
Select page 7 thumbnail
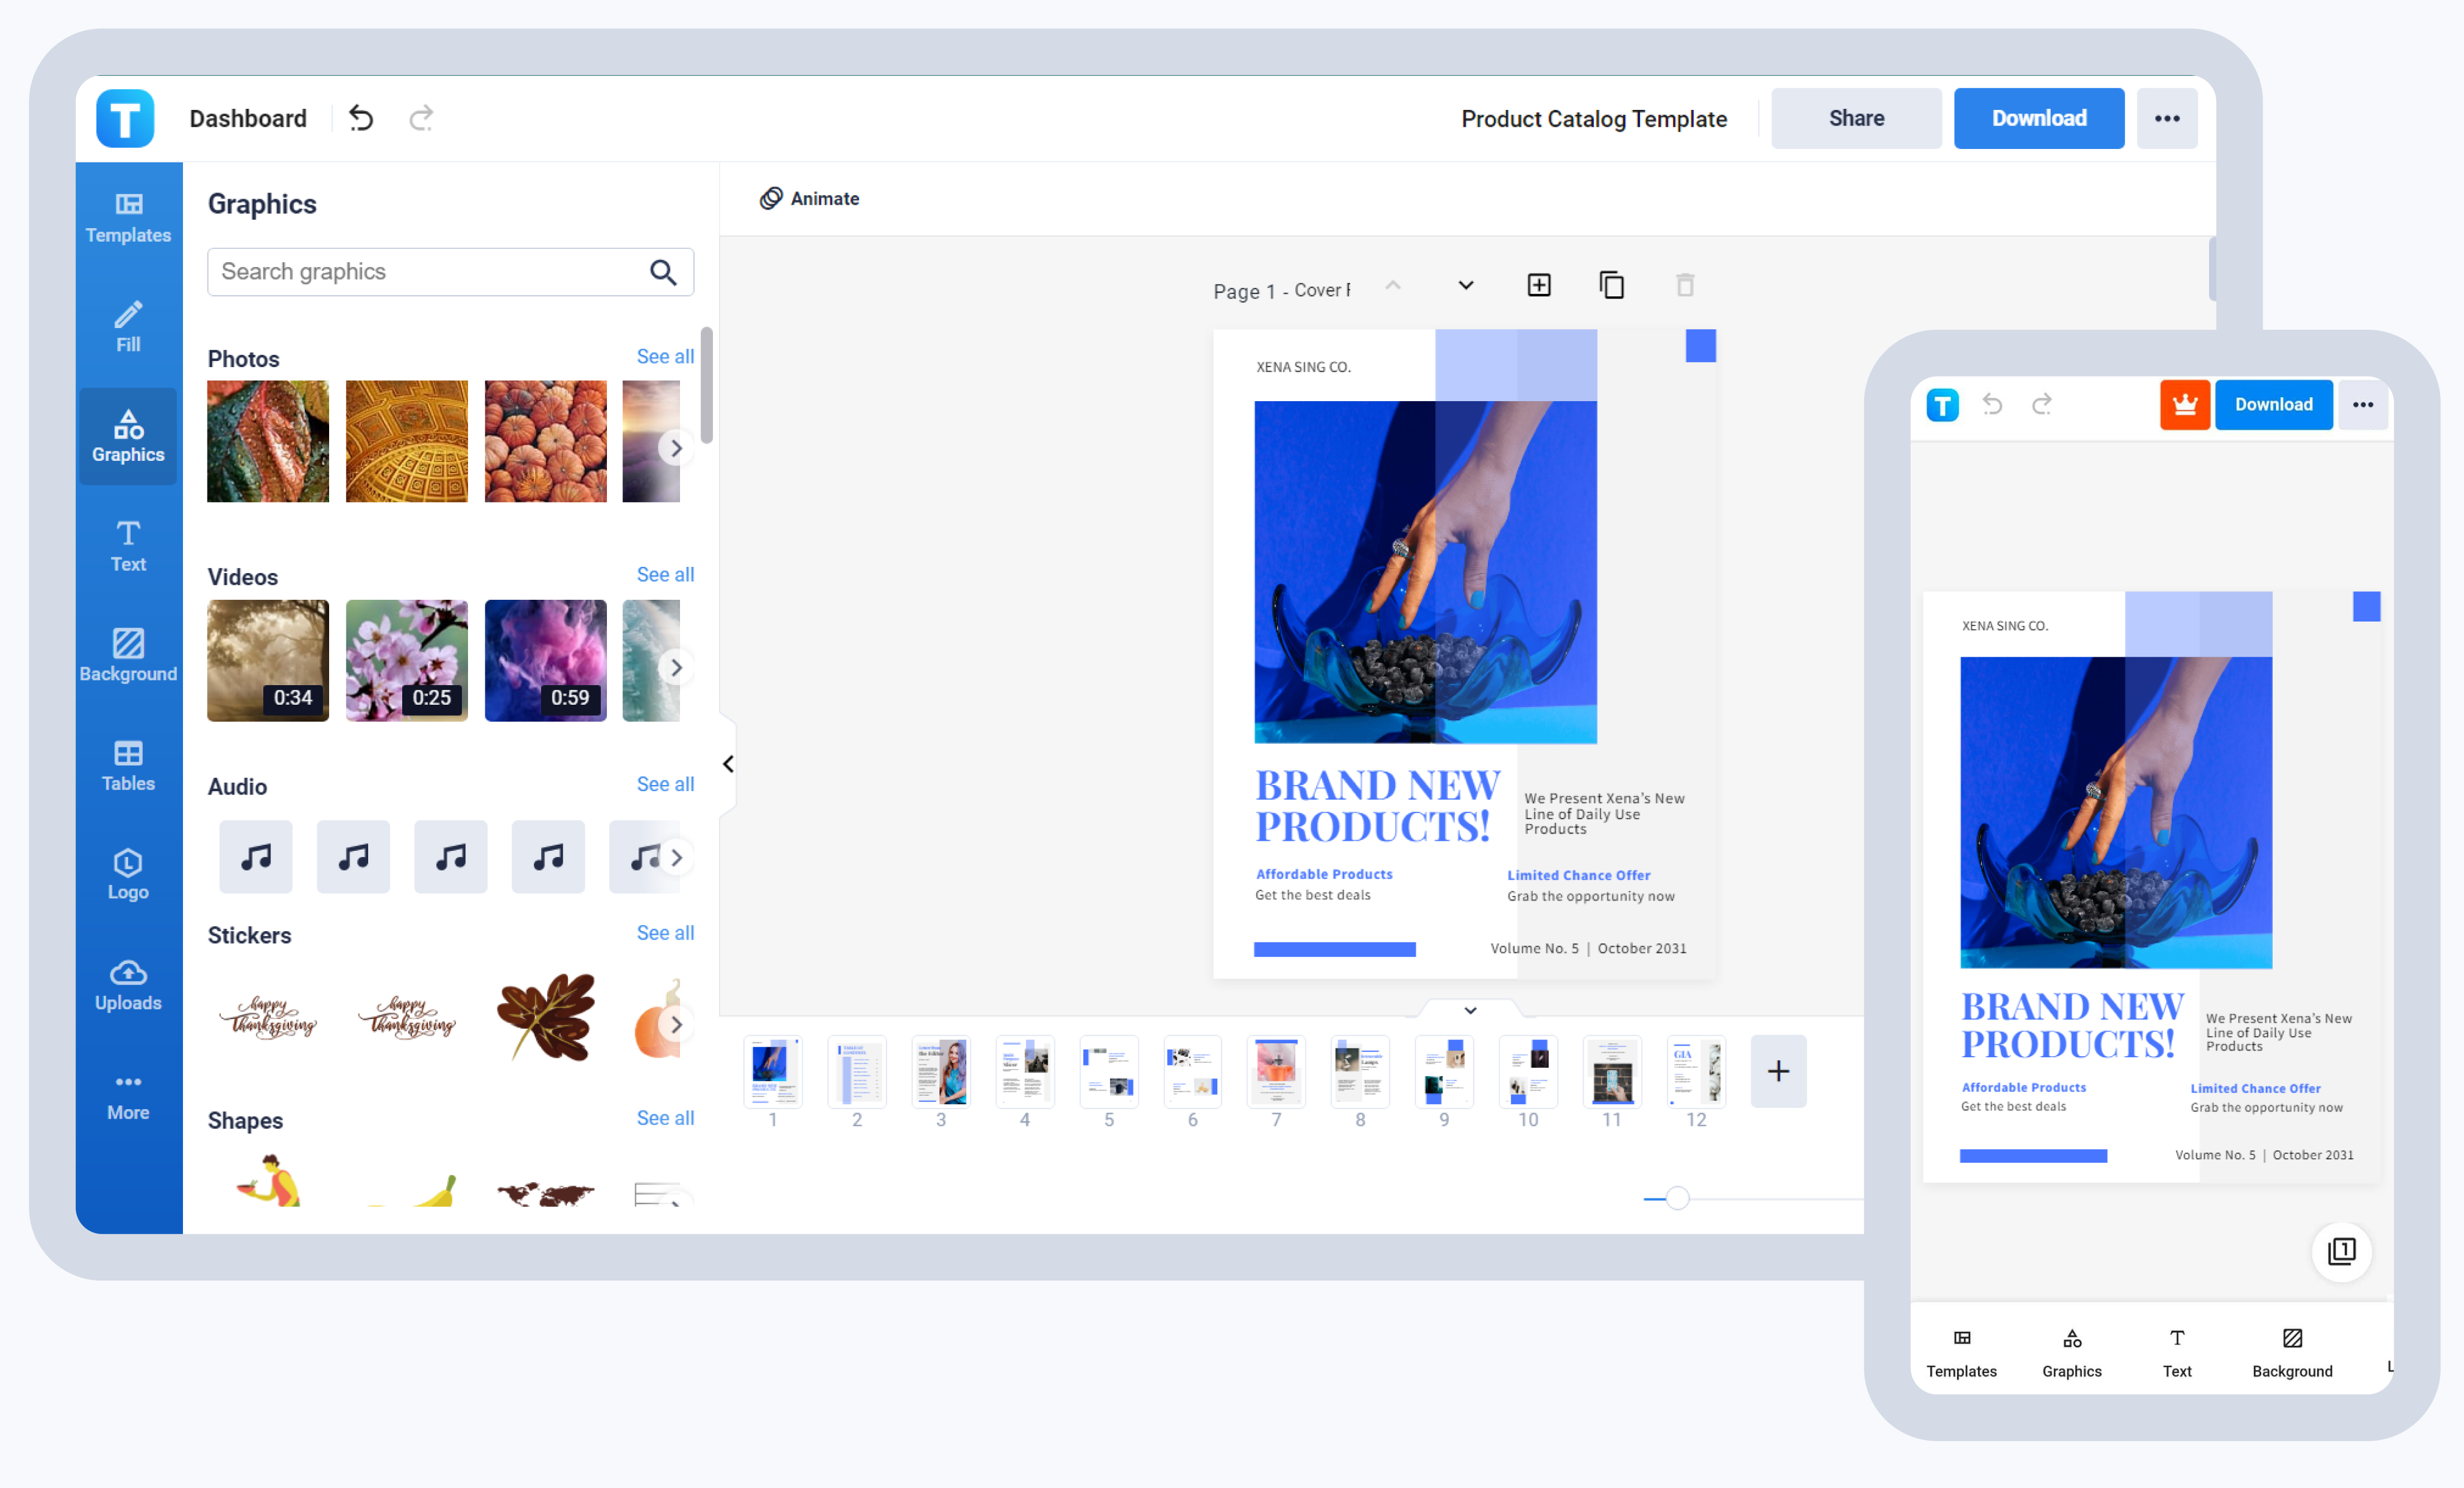[x=1275, y=1071]
